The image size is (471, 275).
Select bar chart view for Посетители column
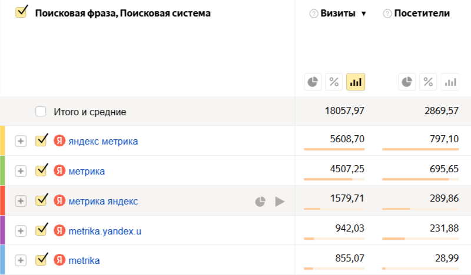click(x=450, y=82)
